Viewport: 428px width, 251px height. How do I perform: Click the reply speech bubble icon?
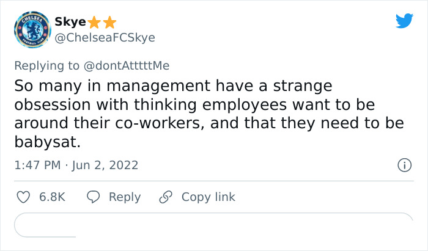[93, 197]
